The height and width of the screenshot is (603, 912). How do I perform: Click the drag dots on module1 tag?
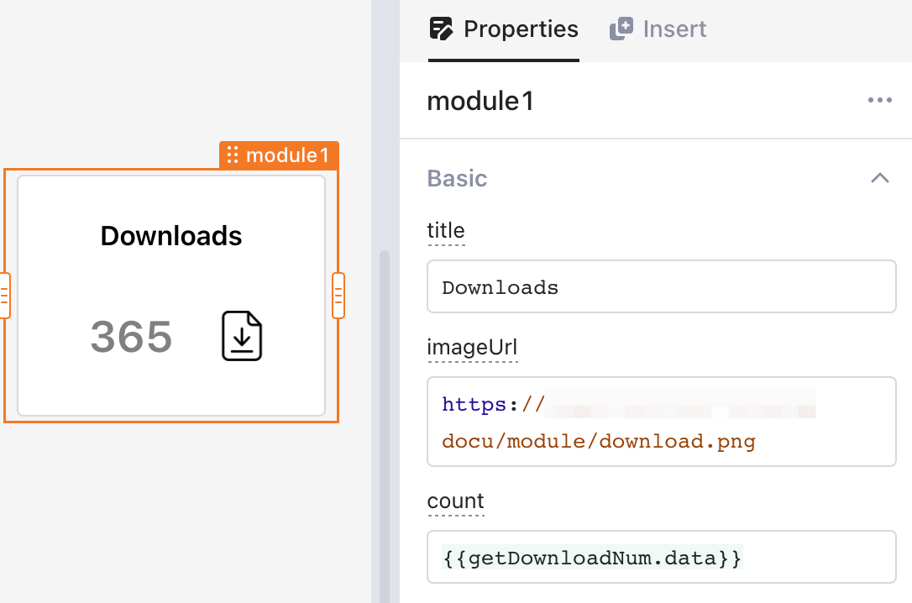coord(233,155)
